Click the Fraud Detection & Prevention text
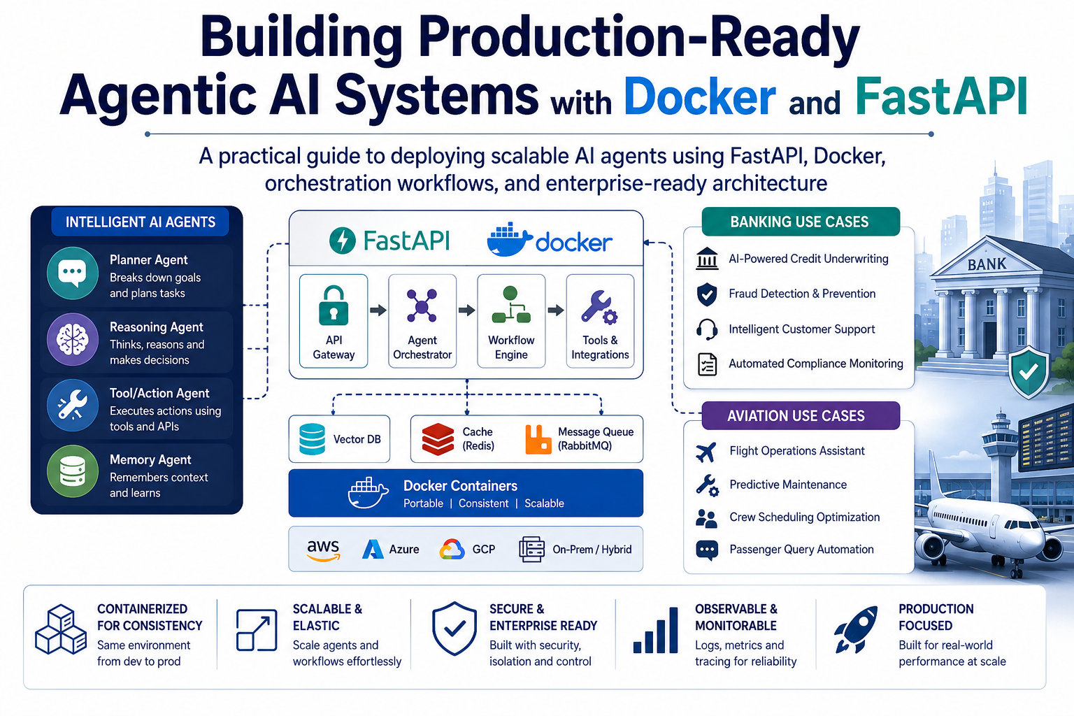This screenshot has width=1074, height=716. (x=802, y=294)
